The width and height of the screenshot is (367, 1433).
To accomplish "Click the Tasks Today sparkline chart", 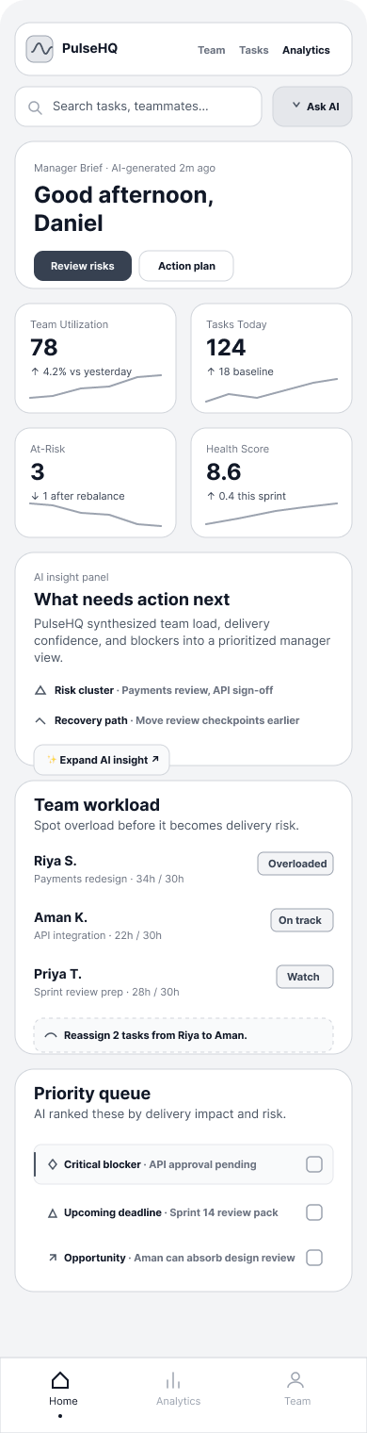I will click(271, 390).
